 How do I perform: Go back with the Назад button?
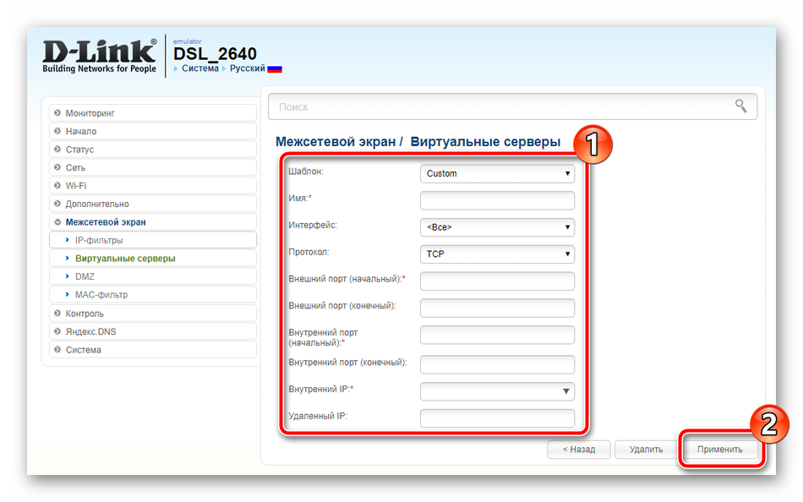(x=579, y=450)
